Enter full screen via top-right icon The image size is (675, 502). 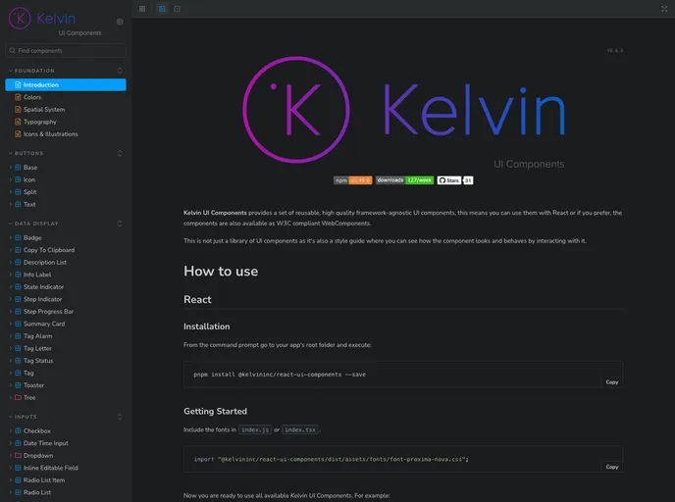coord(664,9)
